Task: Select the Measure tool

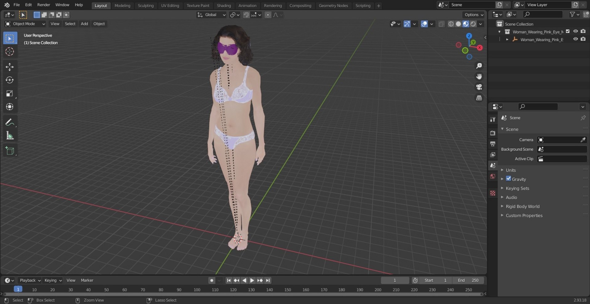Action: (x=10, y=136)
